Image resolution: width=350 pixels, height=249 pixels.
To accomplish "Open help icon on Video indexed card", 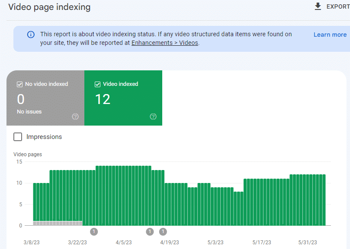I will [153, 117].
